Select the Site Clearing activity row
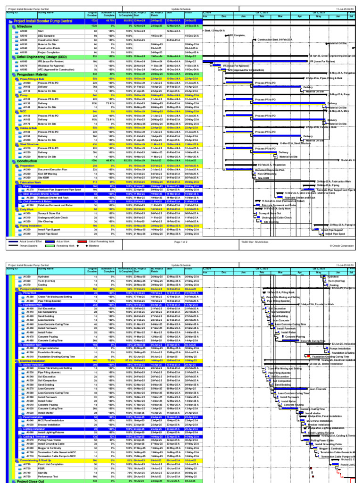The height and width of the screenshot is (483, 362). tap(109, 222)
